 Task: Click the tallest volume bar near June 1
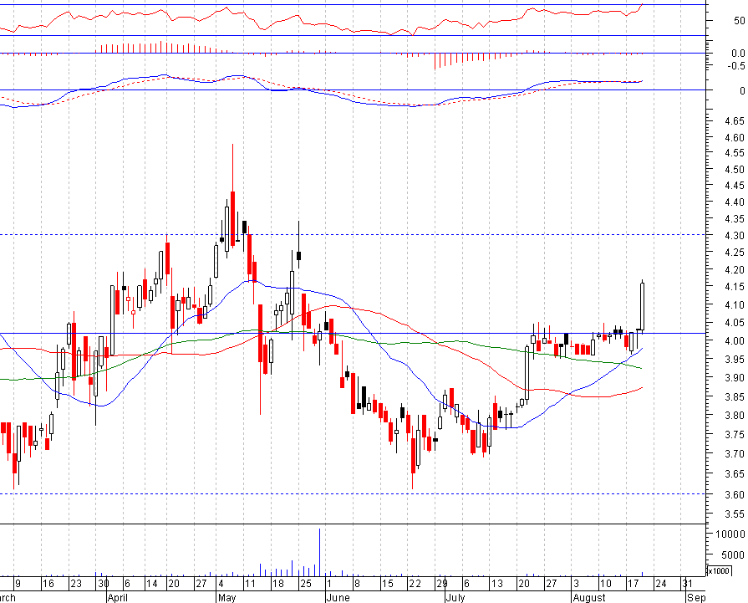coord(319,552)
